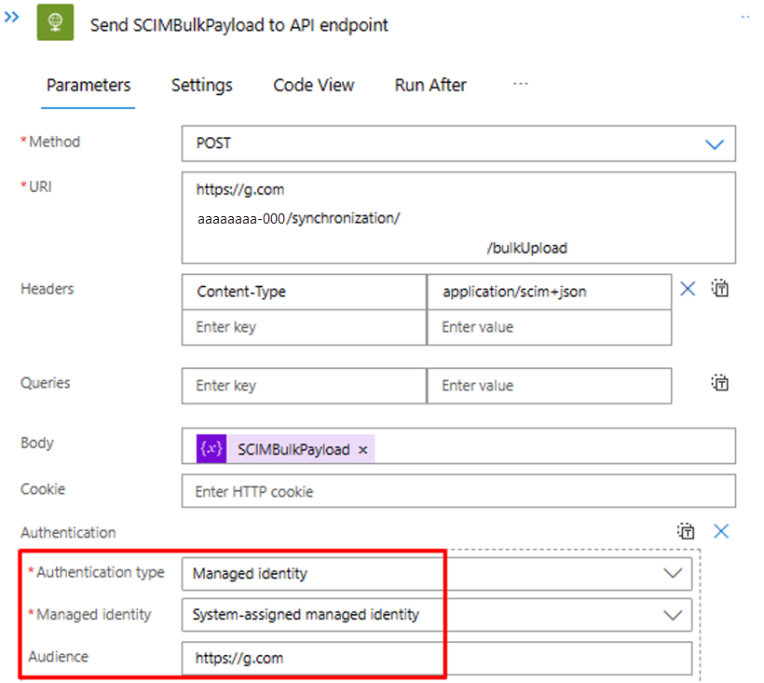
Task: Remove the Authentication section
Action: tap(720, 531)
